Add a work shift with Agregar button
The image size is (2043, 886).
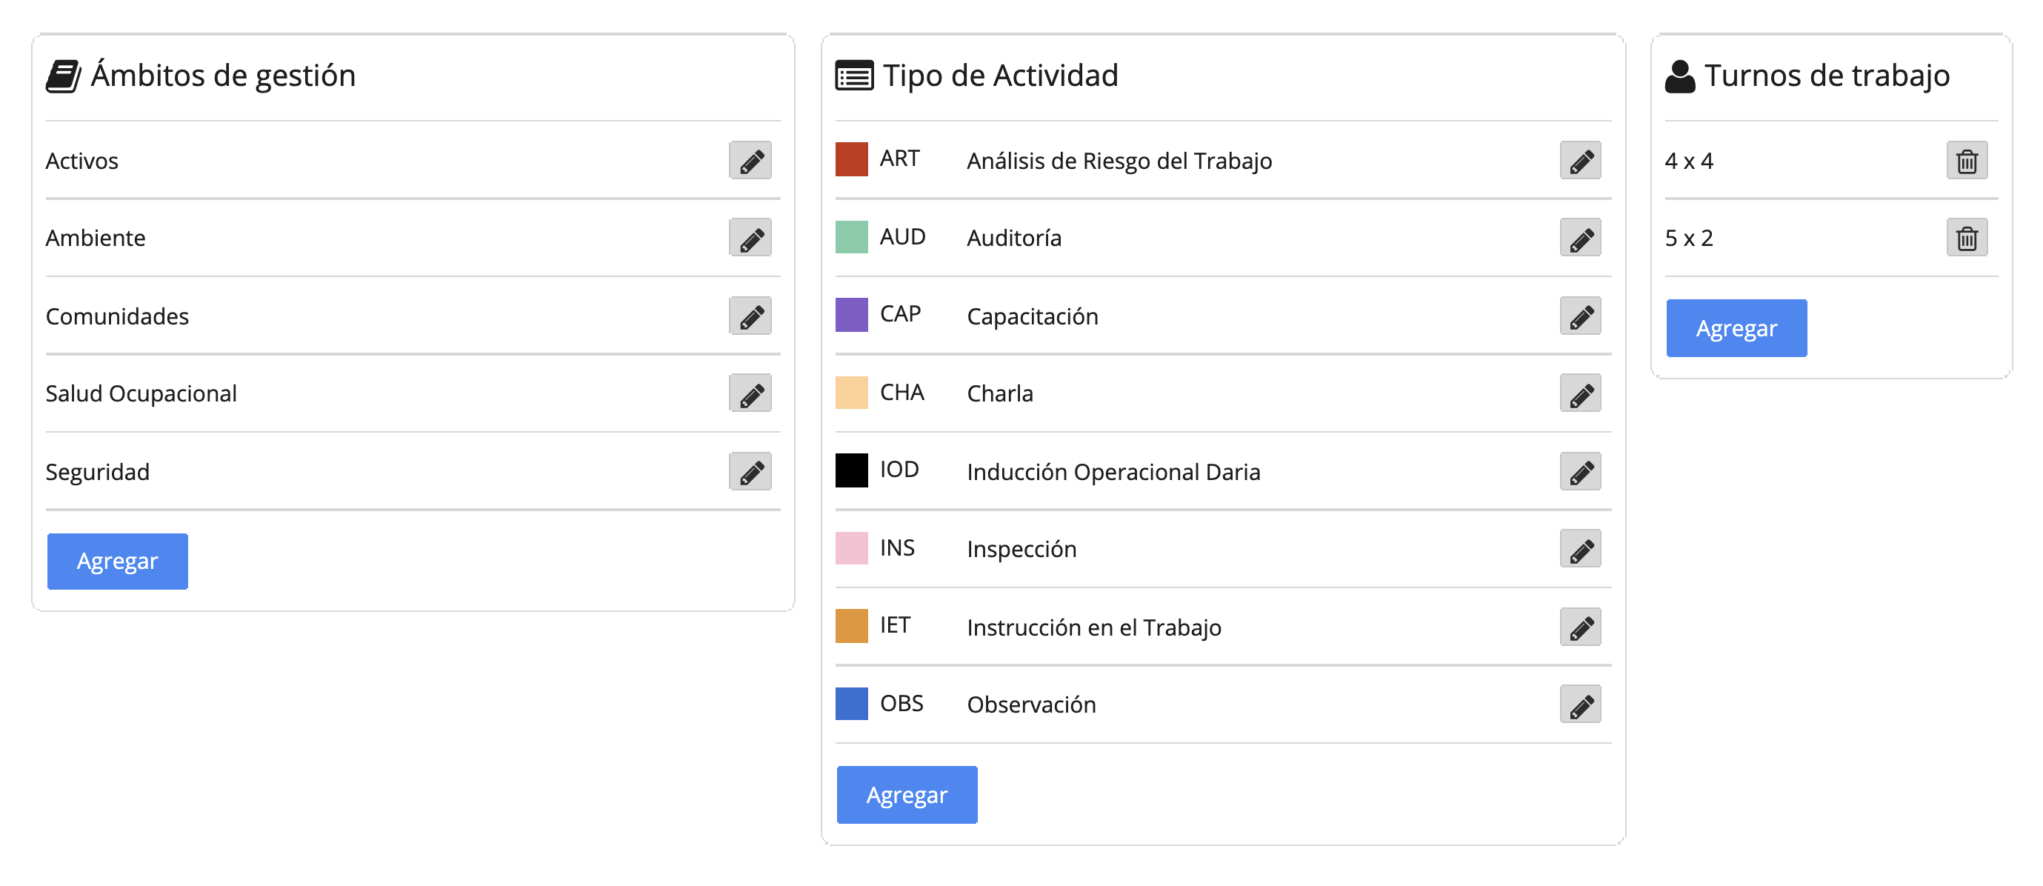tap(1737, 328)
